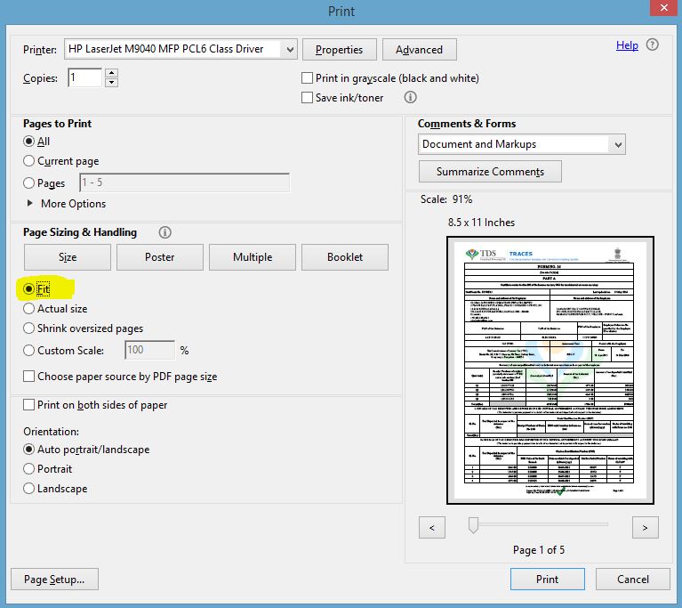Increase copies with the up spinner arrow
The image size is (682, 608).
[x=112, y=73]
